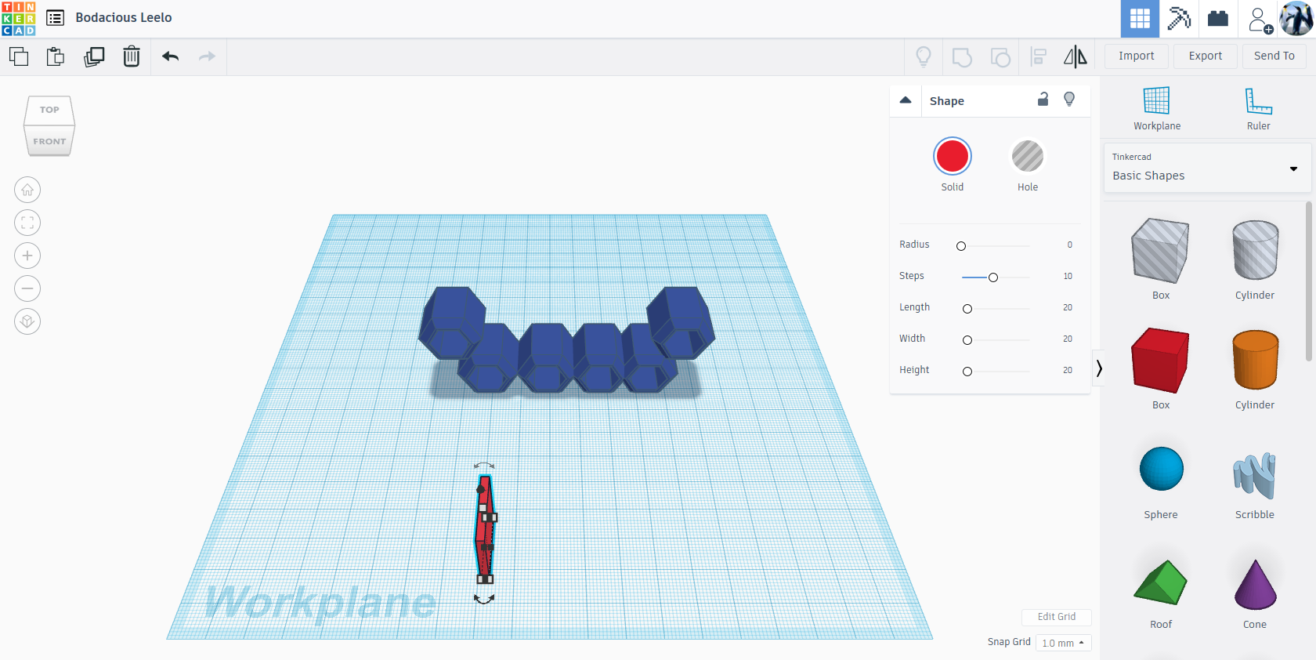Image resolution: width=1316 pixels, height=660 pixels.
Task: Select the Ruler tool
Action: point(1258,108)
